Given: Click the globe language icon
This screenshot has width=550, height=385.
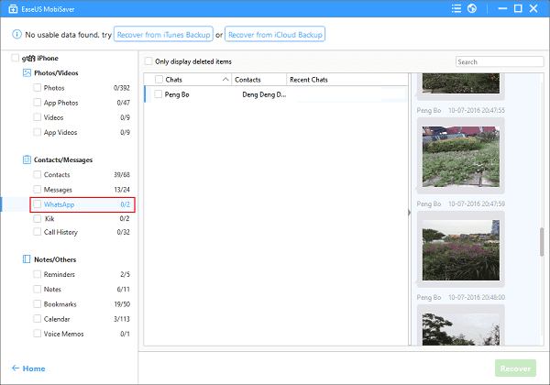Looking at the screenshot, I should click(472, 8).
